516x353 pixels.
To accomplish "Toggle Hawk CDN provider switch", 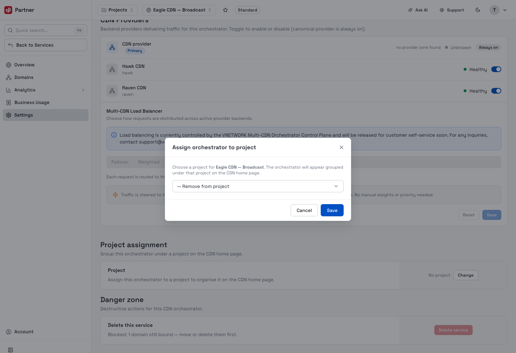I will (x=496, y=69).
